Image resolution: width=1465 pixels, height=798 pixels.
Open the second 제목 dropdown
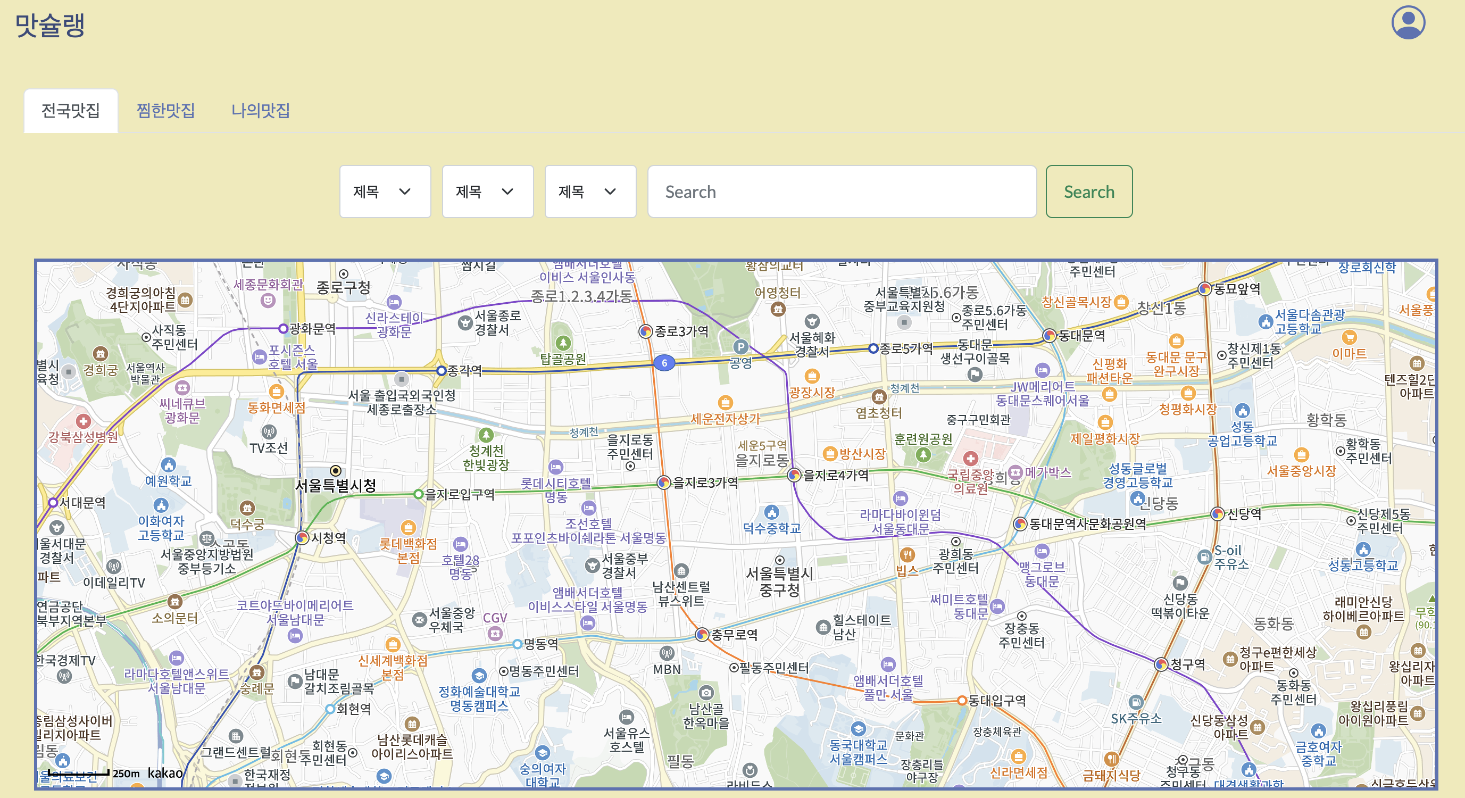tap(487, 192)
